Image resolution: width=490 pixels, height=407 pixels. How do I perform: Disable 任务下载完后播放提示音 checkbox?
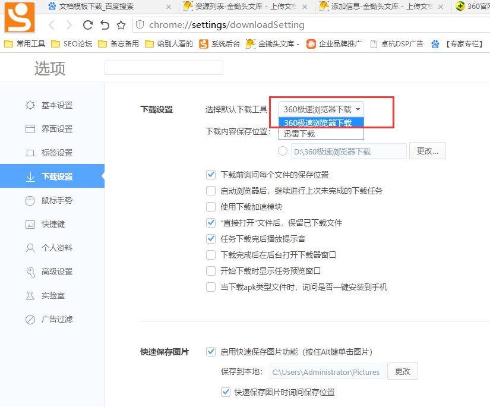[x=211, y=239]
